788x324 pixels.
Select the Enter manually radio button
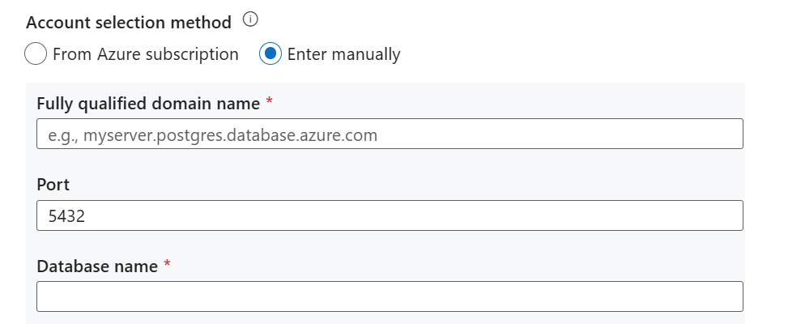click(270, 54)
